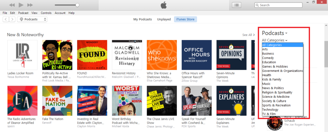This screenshot has width=328, height=132.
Task: Click the Search input field
Action: point(278,5)
